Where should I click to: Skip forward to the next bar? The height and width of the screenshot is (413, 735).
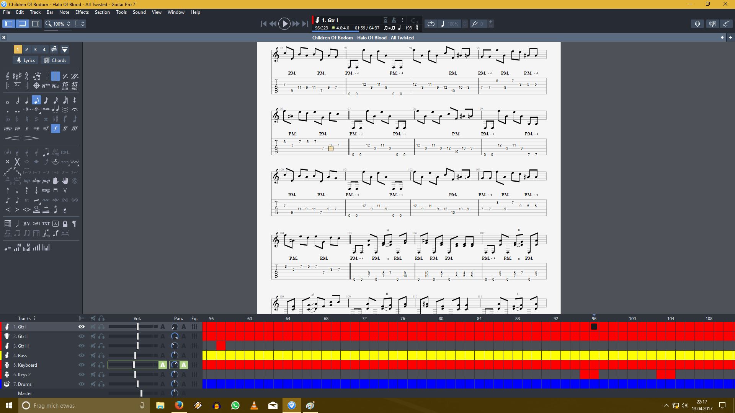296,24
